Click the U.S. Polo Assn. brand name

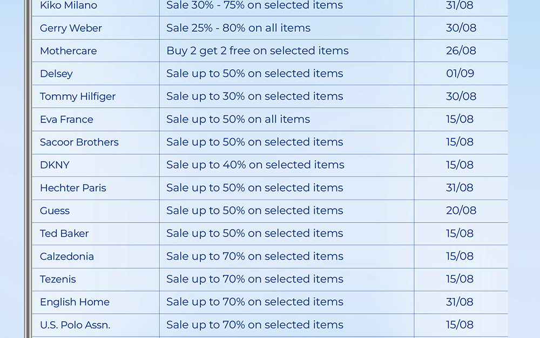pyautogui.click(x=75, y=325)
